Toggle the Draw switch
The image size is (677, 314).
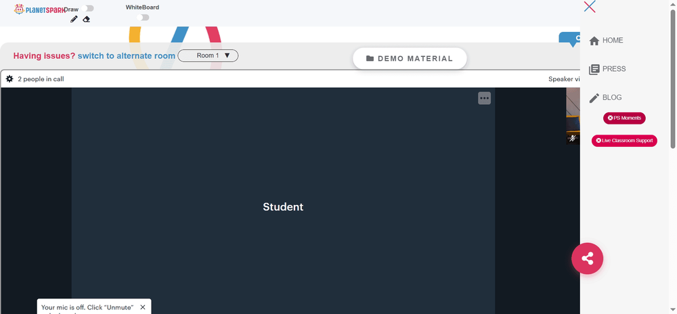click(x=87, y=8)
